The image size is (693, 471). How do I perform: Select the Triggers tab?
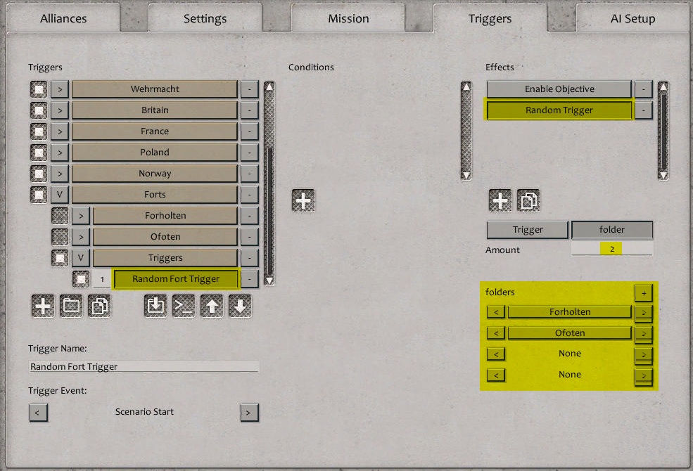490,18
